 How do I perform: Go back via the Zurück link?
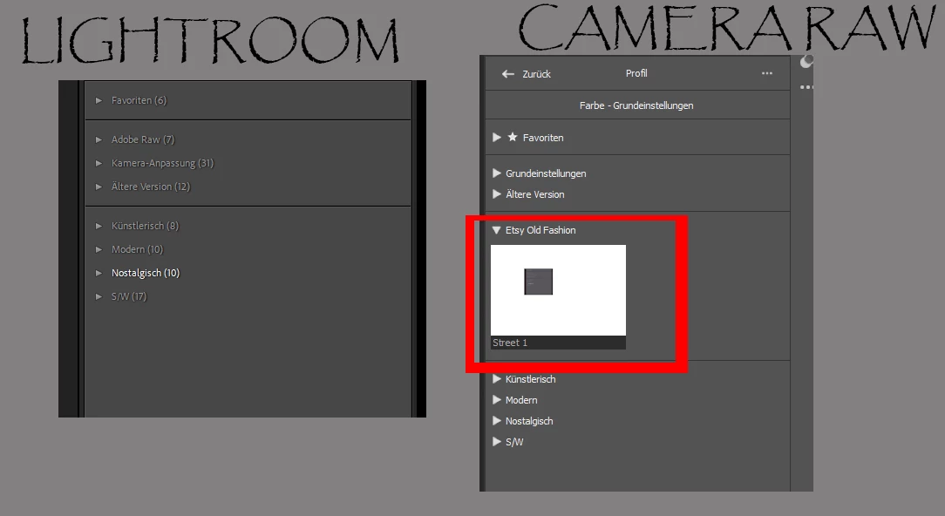536,74
